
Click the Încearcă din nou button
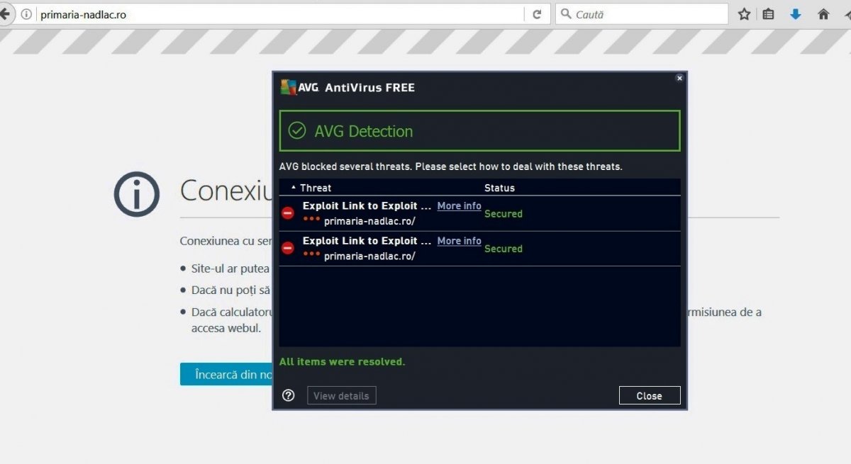click(227, 374)
